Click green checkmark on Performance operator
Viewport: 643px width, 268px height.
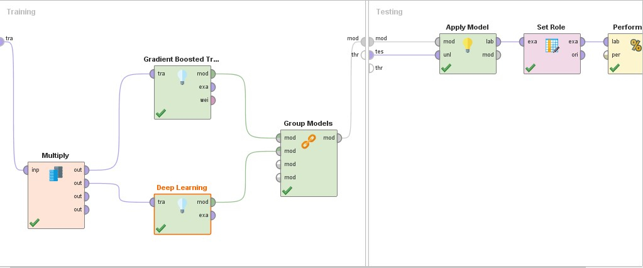click(614, 68)
